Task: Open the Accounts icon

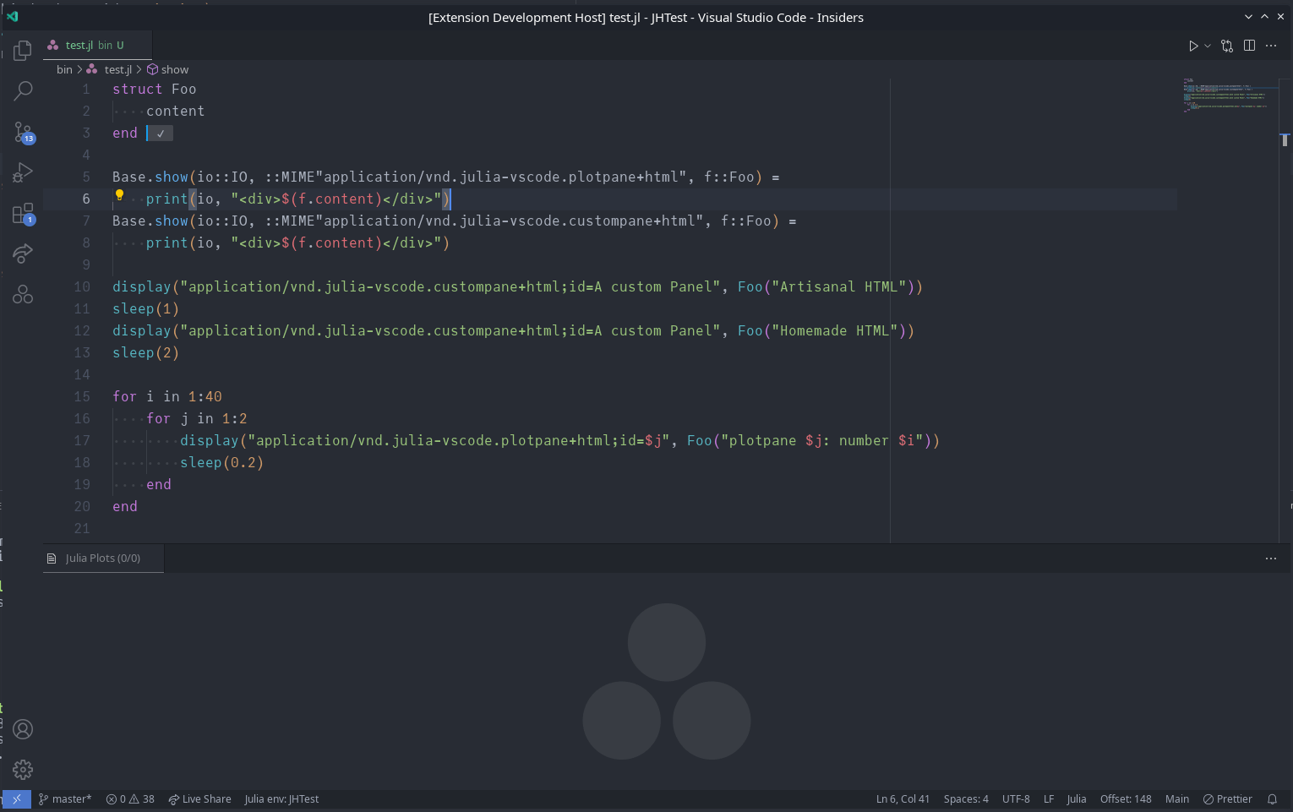Action: [23, 729]
